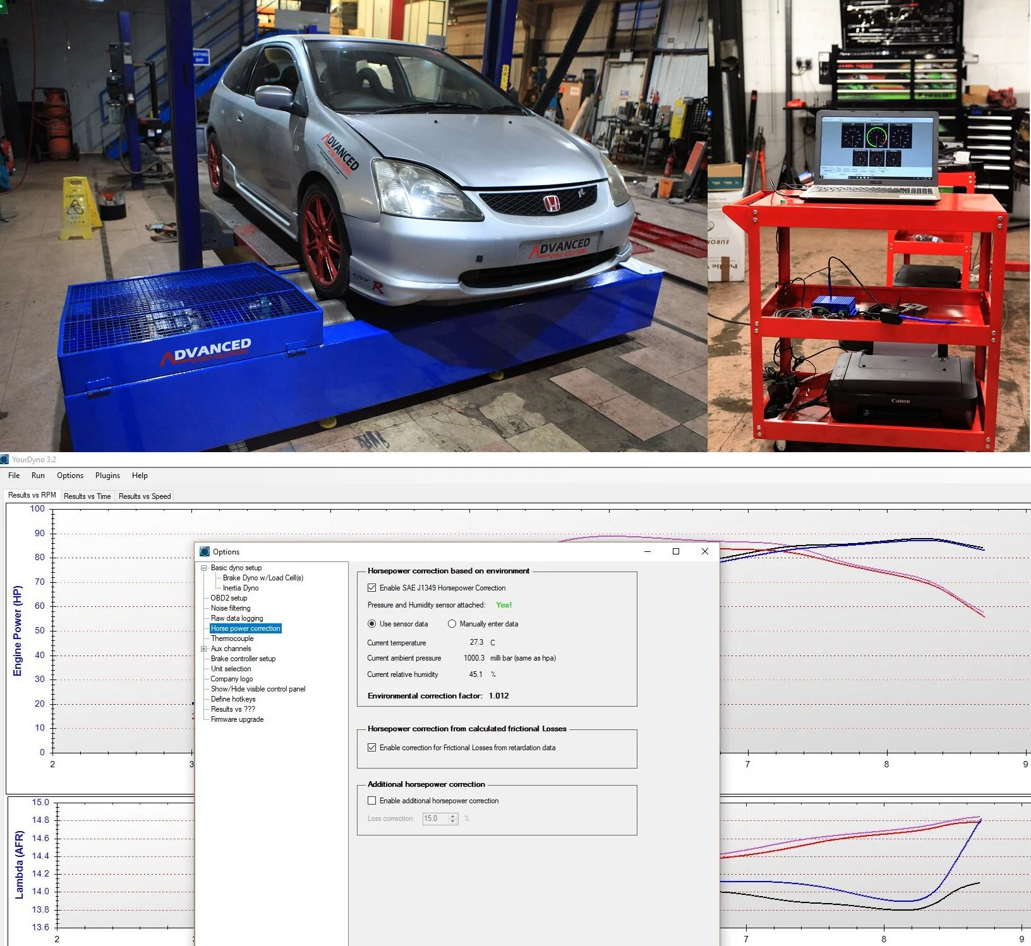This screenshot has height=946, width=1031.
Task: Click the red cart laptop photo
Action: pos(869,225)
